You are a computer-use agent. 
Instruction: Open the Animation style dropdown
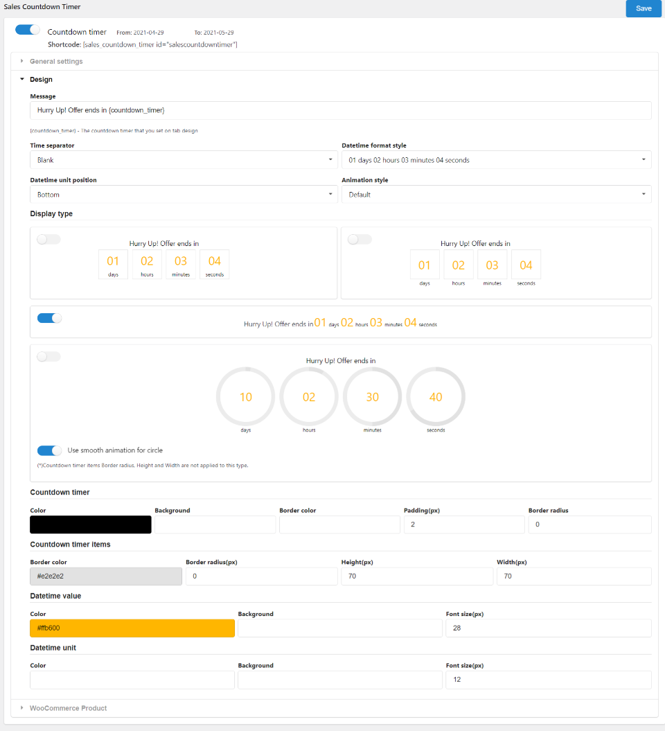tap(496, 195)
